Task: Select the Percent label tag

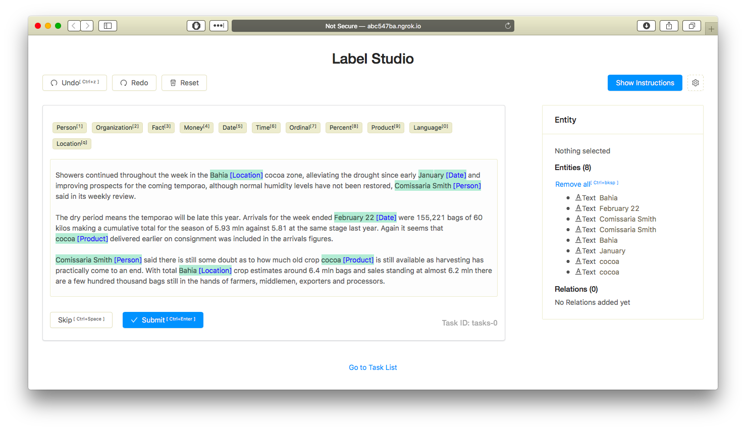Action: click(x=344, y=127)
